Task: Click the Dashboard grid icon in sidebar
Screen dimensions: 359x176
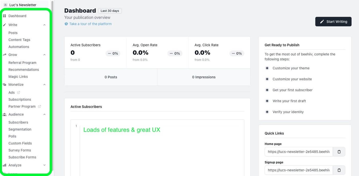Action: [4, 16]
